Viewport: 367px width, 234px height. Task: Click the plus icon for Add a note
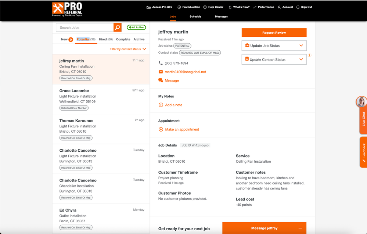pyautogui.click(x=161, y=105)
